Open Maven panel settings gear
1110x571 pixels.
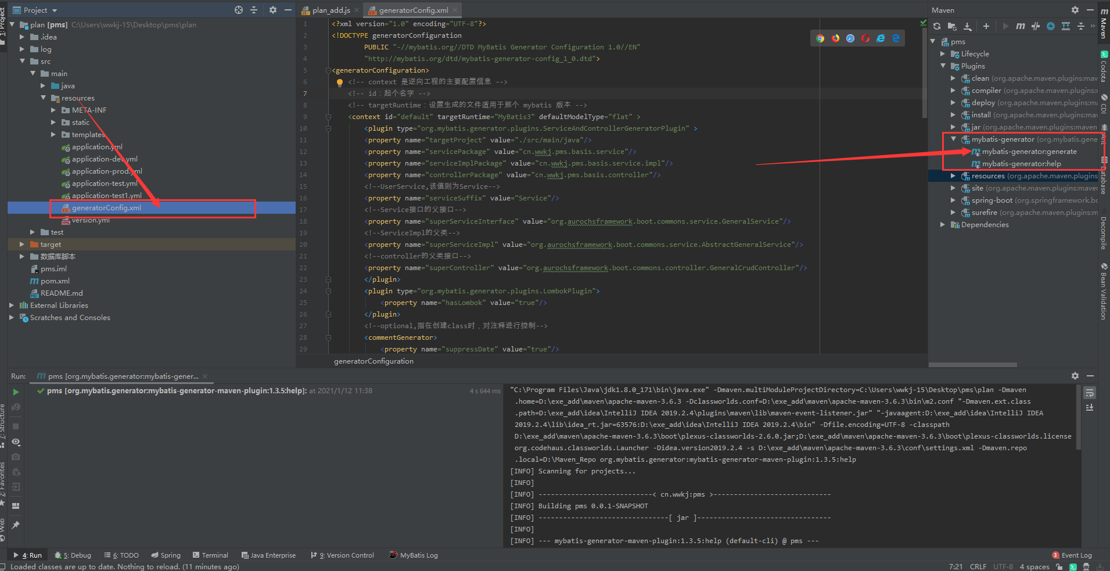click(1074, 10)
